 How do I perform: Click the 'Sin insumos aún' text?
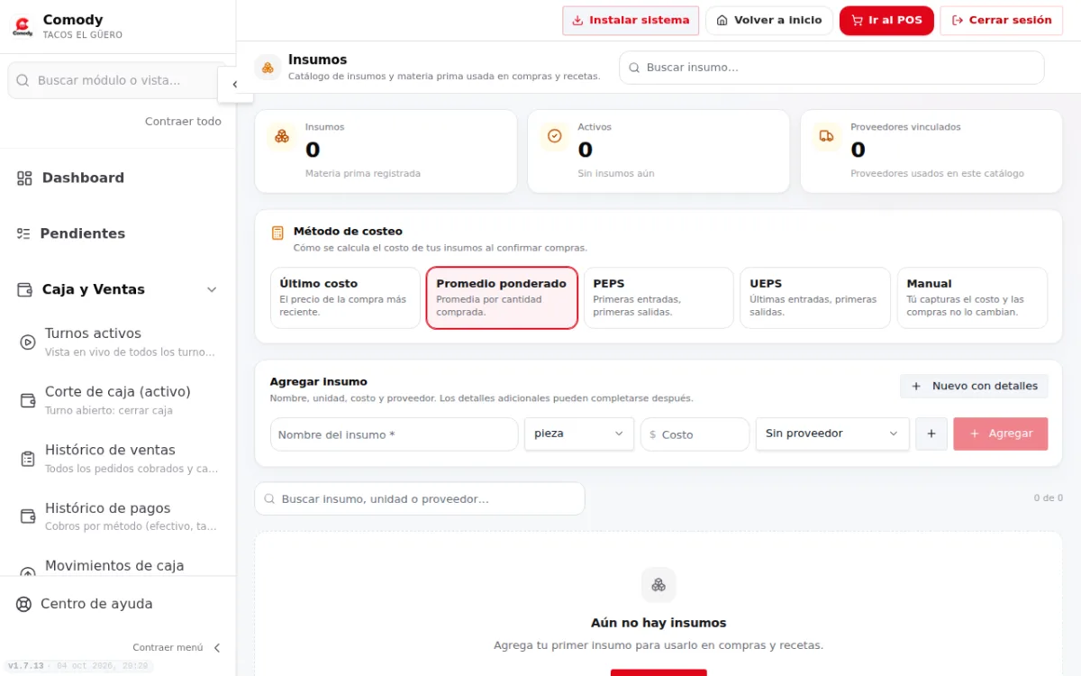pos(616,173)
